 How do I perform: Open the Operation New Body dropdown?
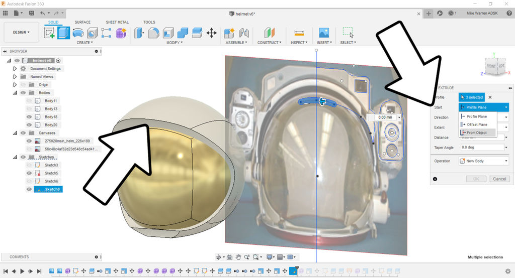(484, 161)
